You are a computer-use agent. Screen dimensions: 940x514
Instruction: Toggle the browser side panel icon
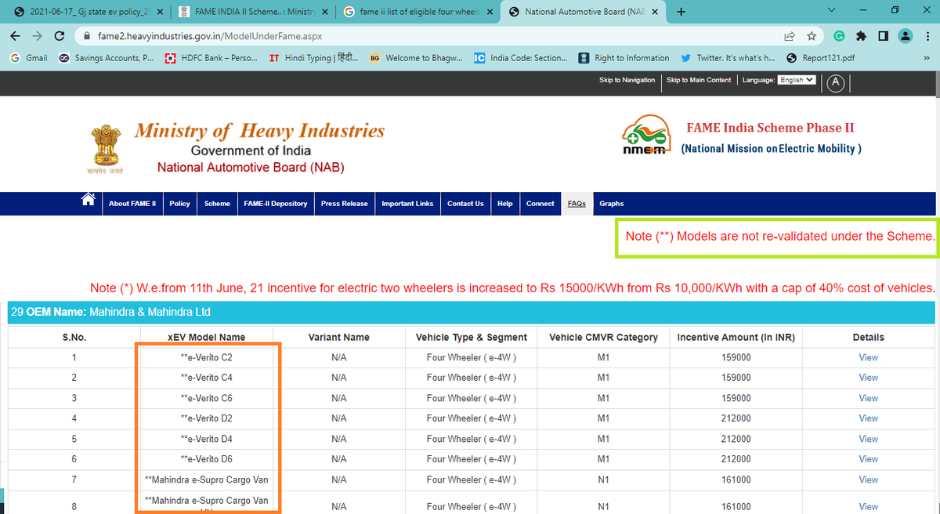point(883,36)
